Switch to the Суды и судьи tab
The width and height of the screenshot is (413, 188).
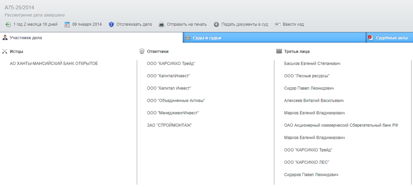[x=274, y=38]
